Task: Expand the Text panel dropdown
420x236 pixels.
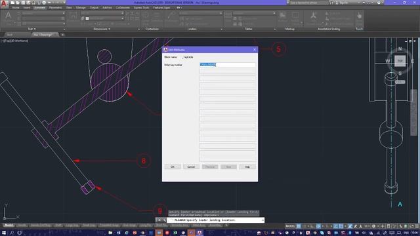Action: (x=31, y=29)
